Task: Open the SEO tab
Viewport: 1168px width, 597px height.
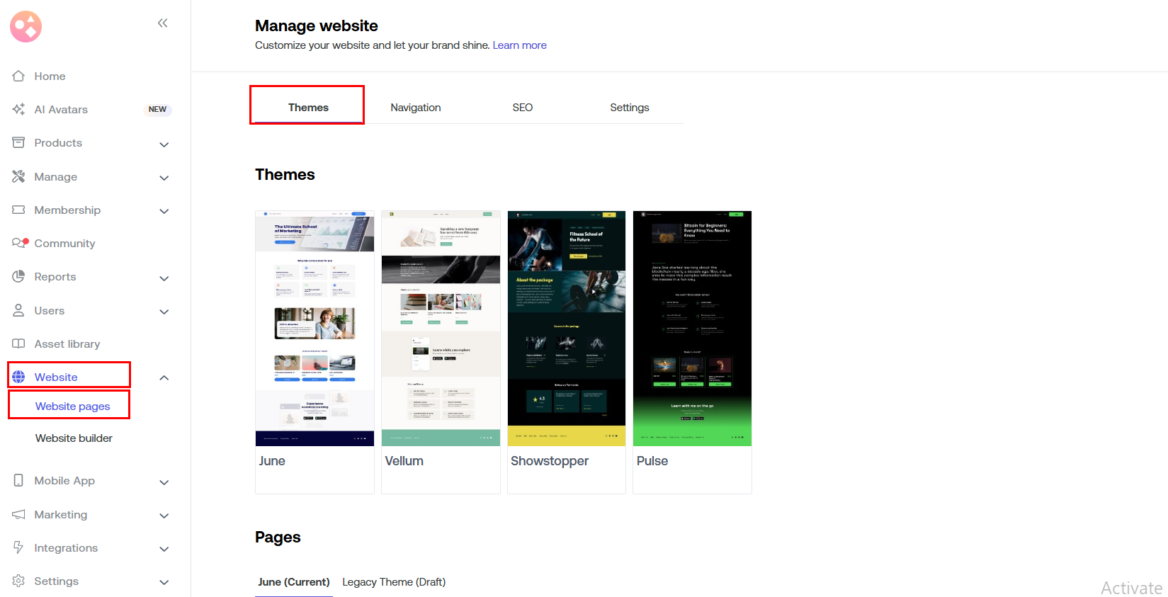Action: tap(522, 108)
